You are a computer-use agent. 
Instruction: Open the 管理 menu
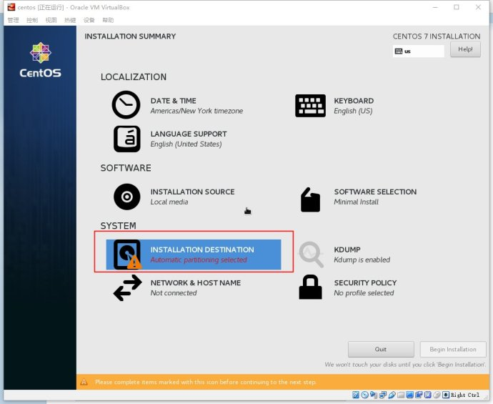13,20
